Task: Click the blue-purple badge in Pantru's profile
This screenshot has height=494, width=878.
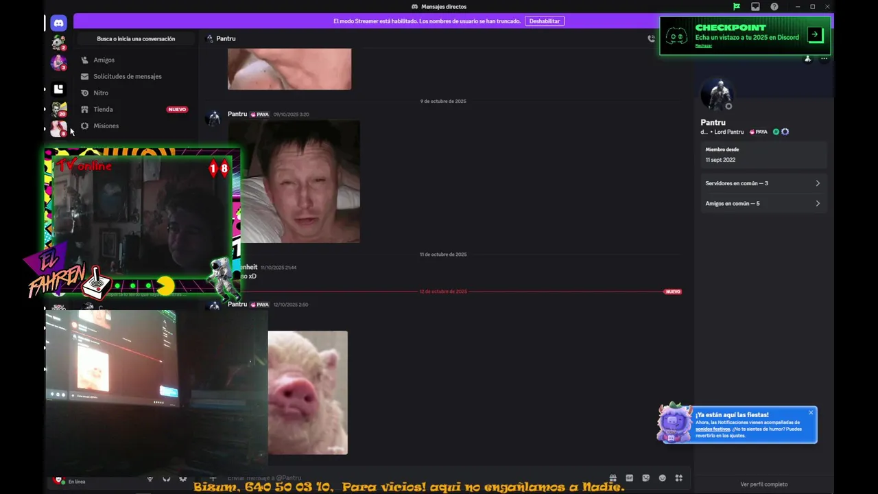Action: 785,132
